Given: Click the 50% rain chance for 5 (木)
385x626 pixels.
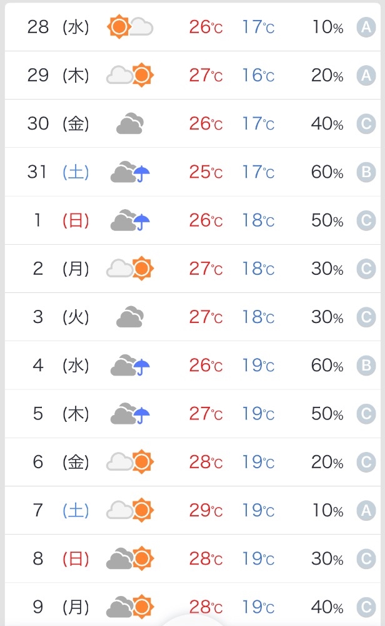Looking at the screenshot, I should pos(327,414).
